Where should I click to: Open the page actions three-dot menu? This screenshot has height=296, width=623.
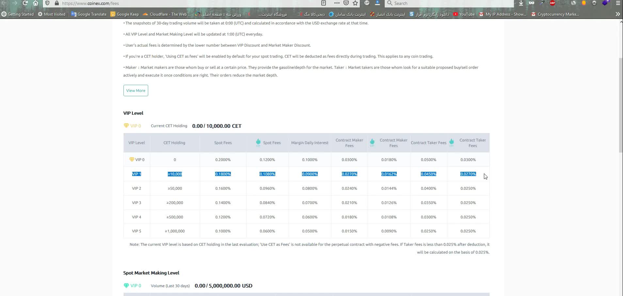pos(337,3)
